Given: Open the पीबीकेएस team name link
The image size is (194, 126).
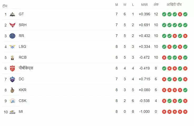Looking at the screenshot, I should (x=26, y=68).
